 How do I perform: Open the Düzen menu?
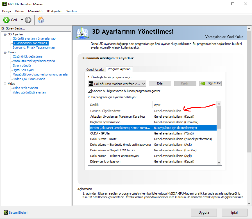click(x=19, y=11)
